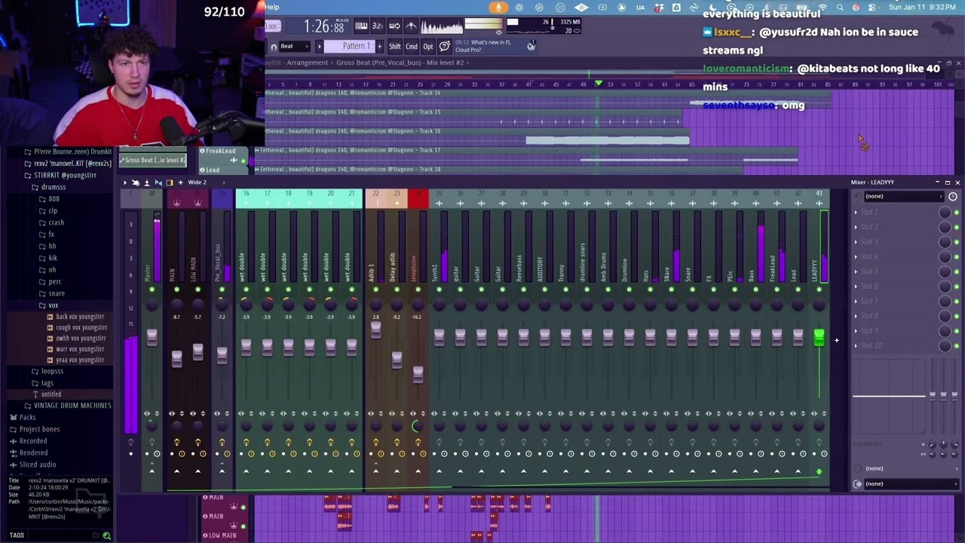965x543 pixels.
Task: Expand Slot 3 effect menu arrow
Action: coord(856,242)
